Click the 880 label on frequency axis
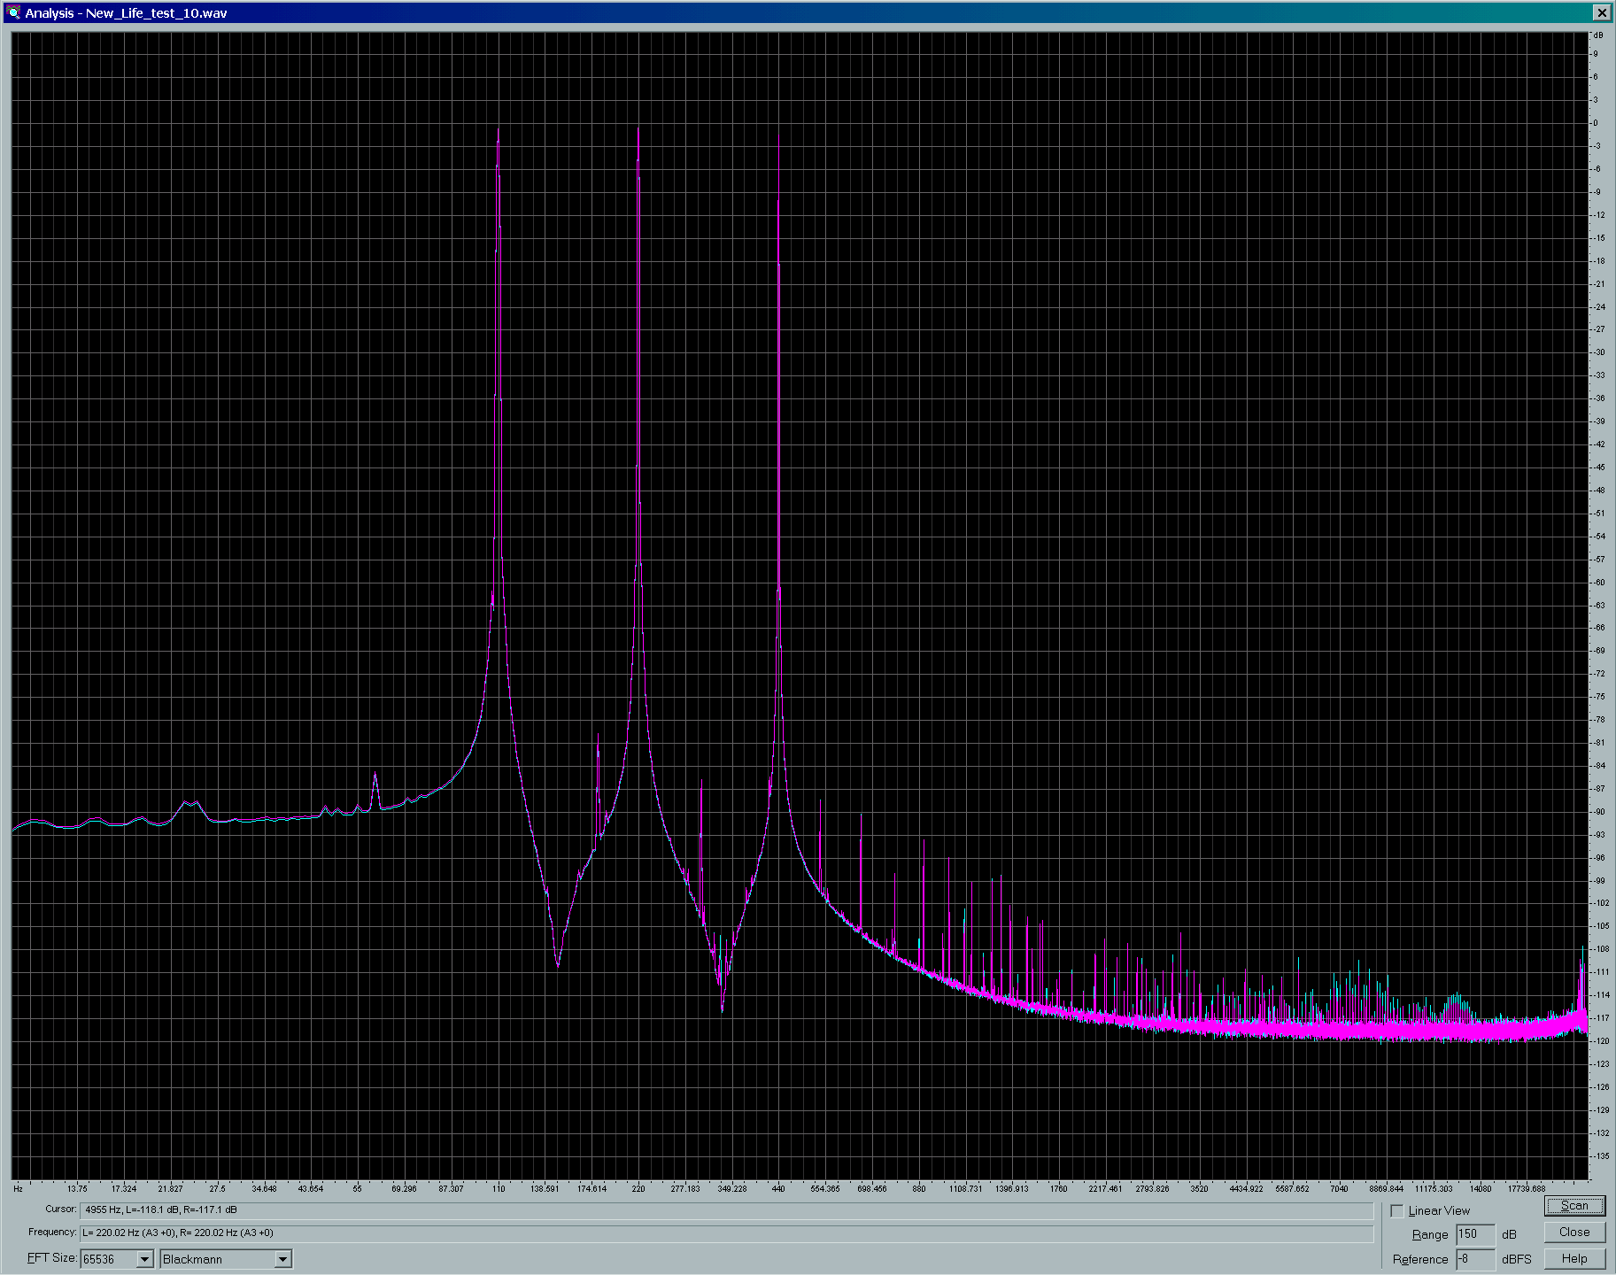 coord(919,1188)
